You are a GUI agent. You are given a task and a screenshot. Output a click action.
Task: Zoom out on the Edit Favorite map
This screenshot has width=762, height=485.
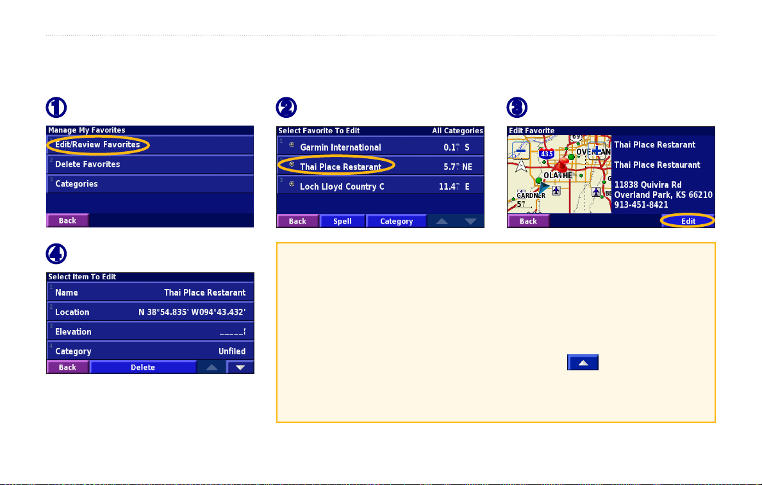tap(520, 151)
